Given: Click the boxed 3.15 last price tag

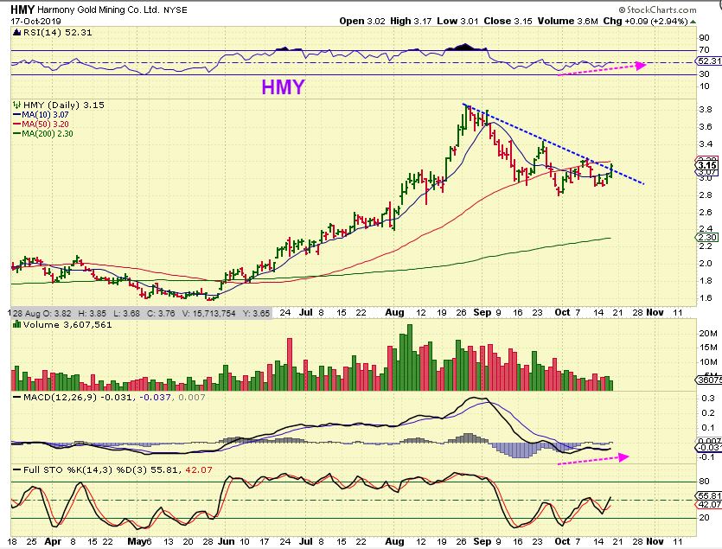Looking at the screenshot, I should click(x=707, y=165).
